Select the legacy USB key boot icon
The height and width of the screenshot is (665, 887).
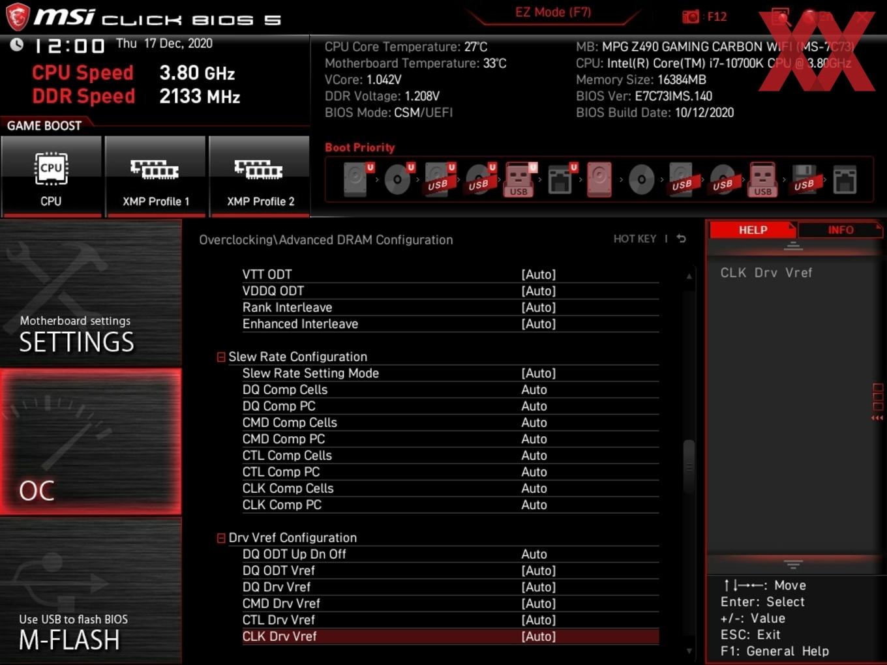(x=762, y=179)
